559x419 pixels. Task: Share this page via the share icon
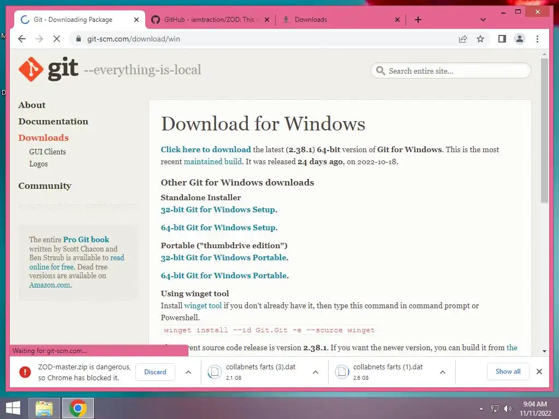click(x=463, y=39)
